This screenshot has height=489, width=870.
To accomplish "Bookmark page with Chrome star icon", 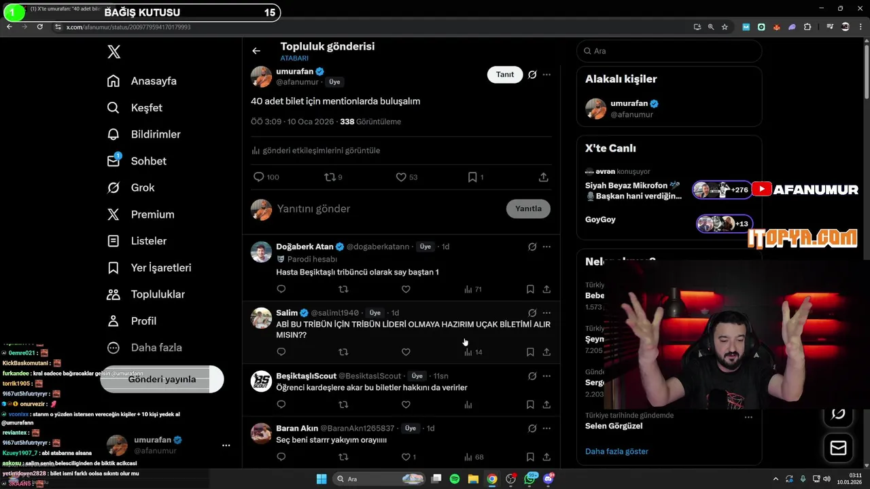I will 725,27.
